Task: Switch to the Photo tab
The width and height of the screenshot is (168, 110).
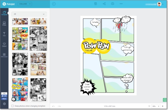Action: 4,24
